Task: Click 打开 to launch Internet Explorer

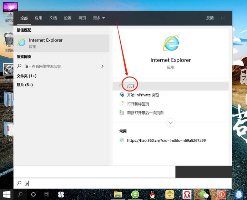Action: 171,86
